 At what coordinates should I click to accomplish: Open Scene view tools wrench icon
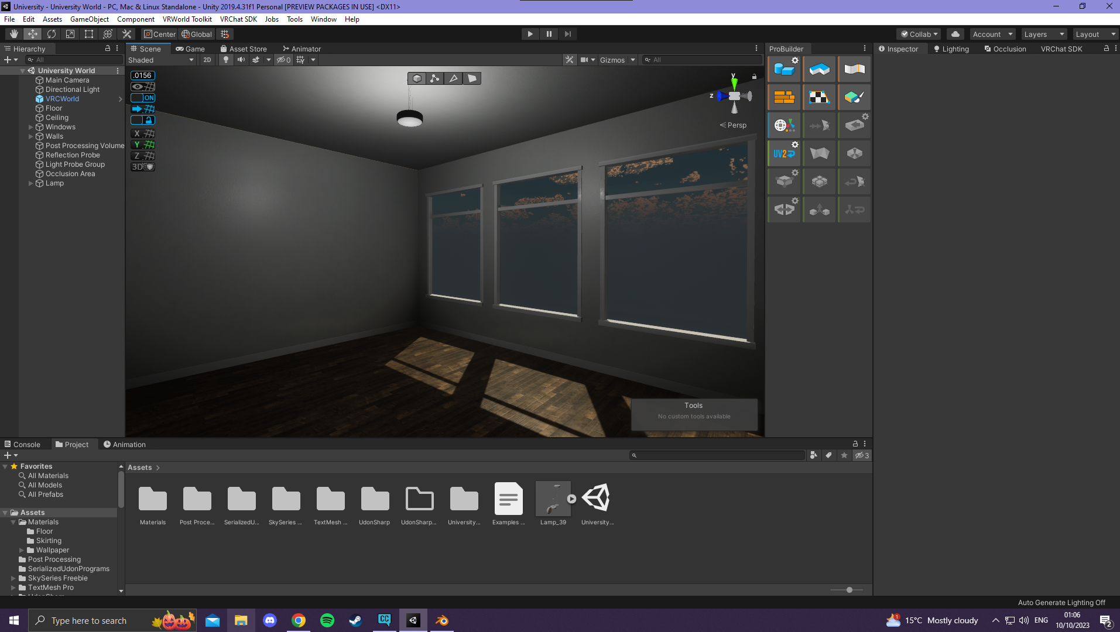569,60
